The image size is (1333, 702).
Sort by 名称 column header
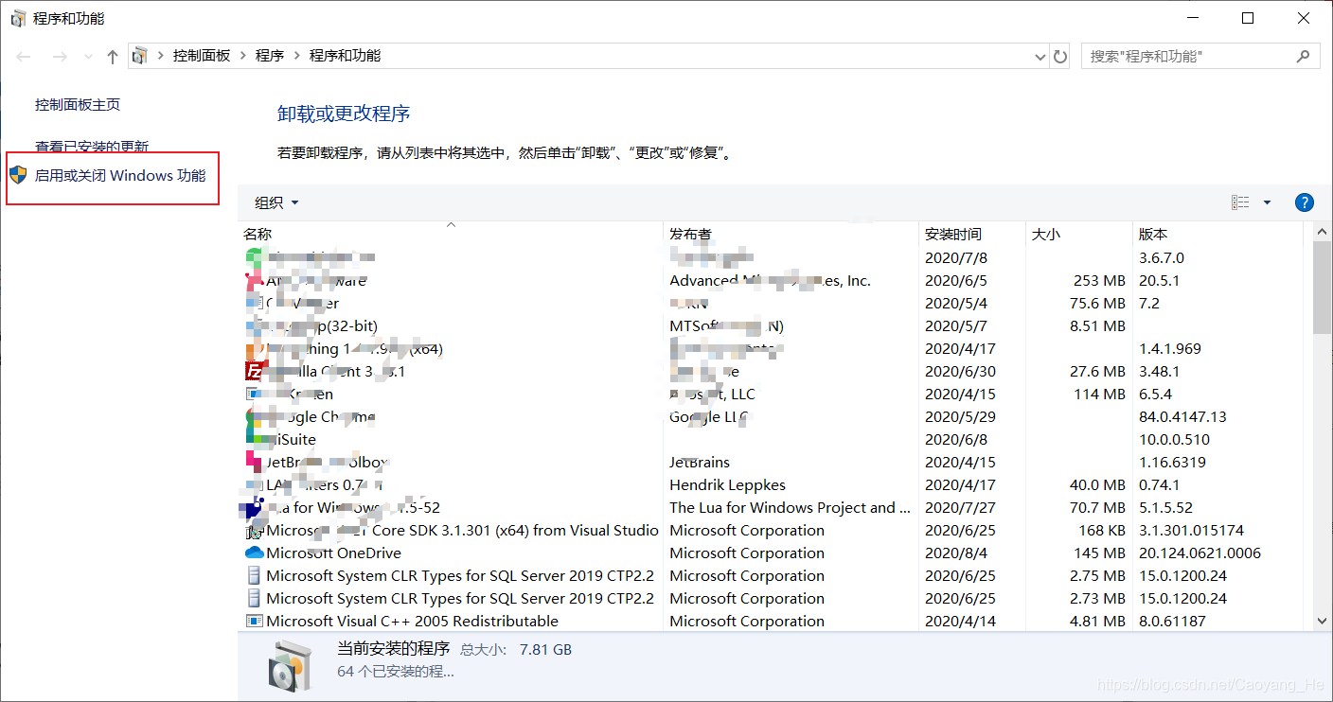coord(451,234)
